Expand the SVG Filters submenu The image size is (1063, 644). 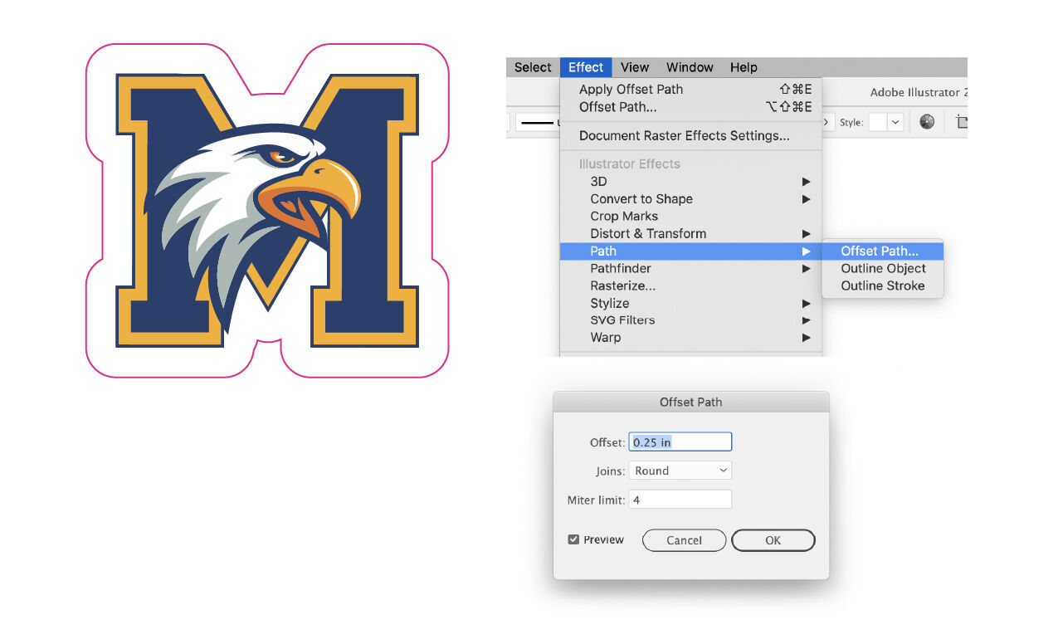pos(690,320)
